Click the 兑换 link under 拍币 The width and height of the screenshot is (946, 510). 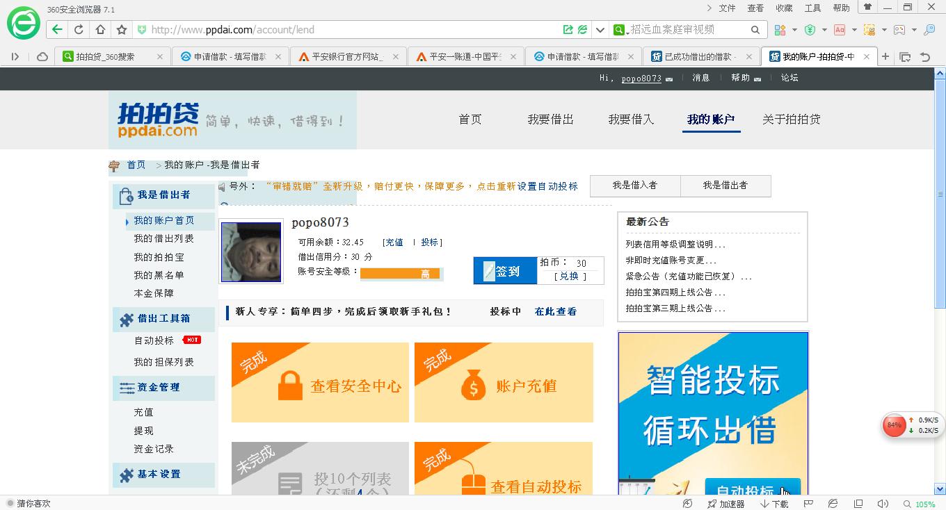click(569, 276)
